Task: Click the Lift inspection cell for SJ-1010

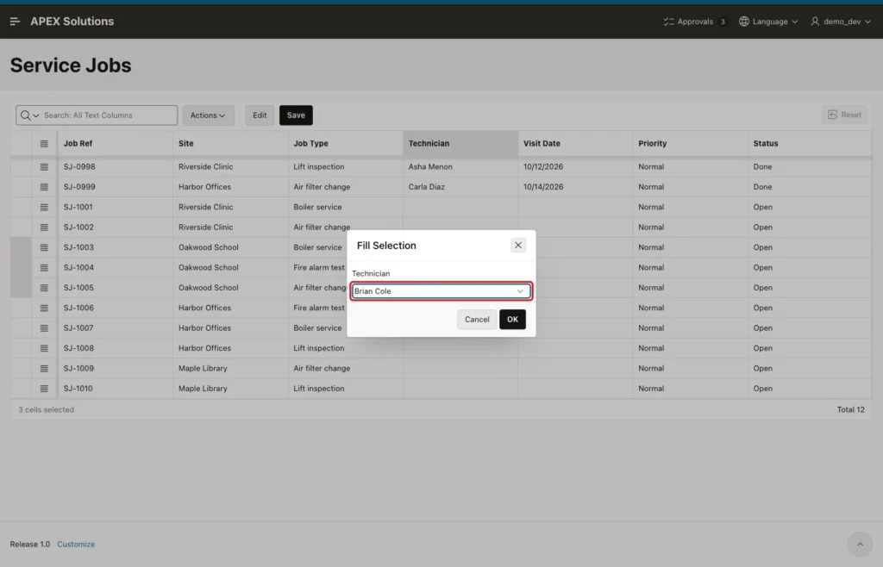Action: click(x=346, y=389)
